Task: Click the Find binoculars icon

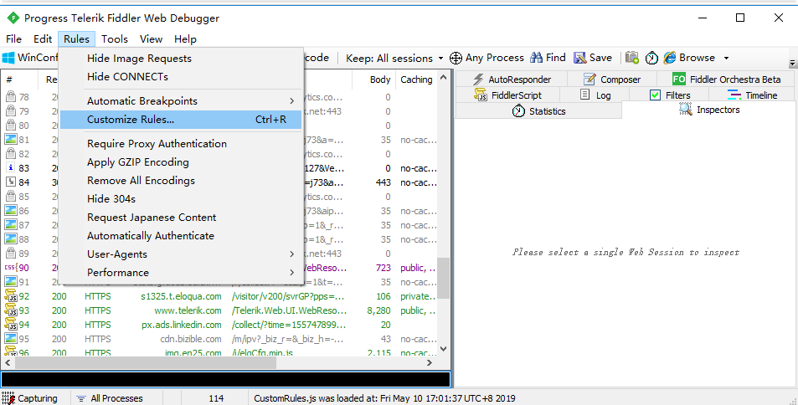Action: tap(537, 58)
